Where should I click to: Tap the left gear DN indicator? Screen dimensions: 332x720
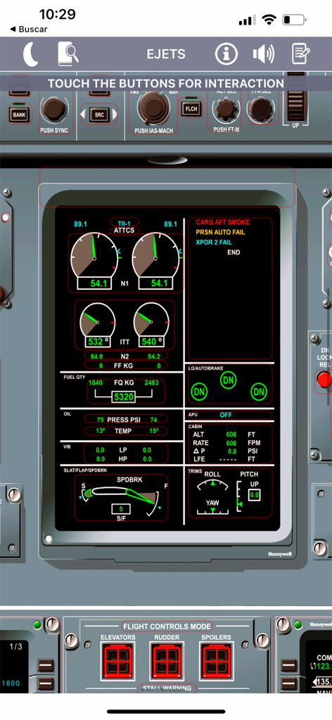coord(199,392)
